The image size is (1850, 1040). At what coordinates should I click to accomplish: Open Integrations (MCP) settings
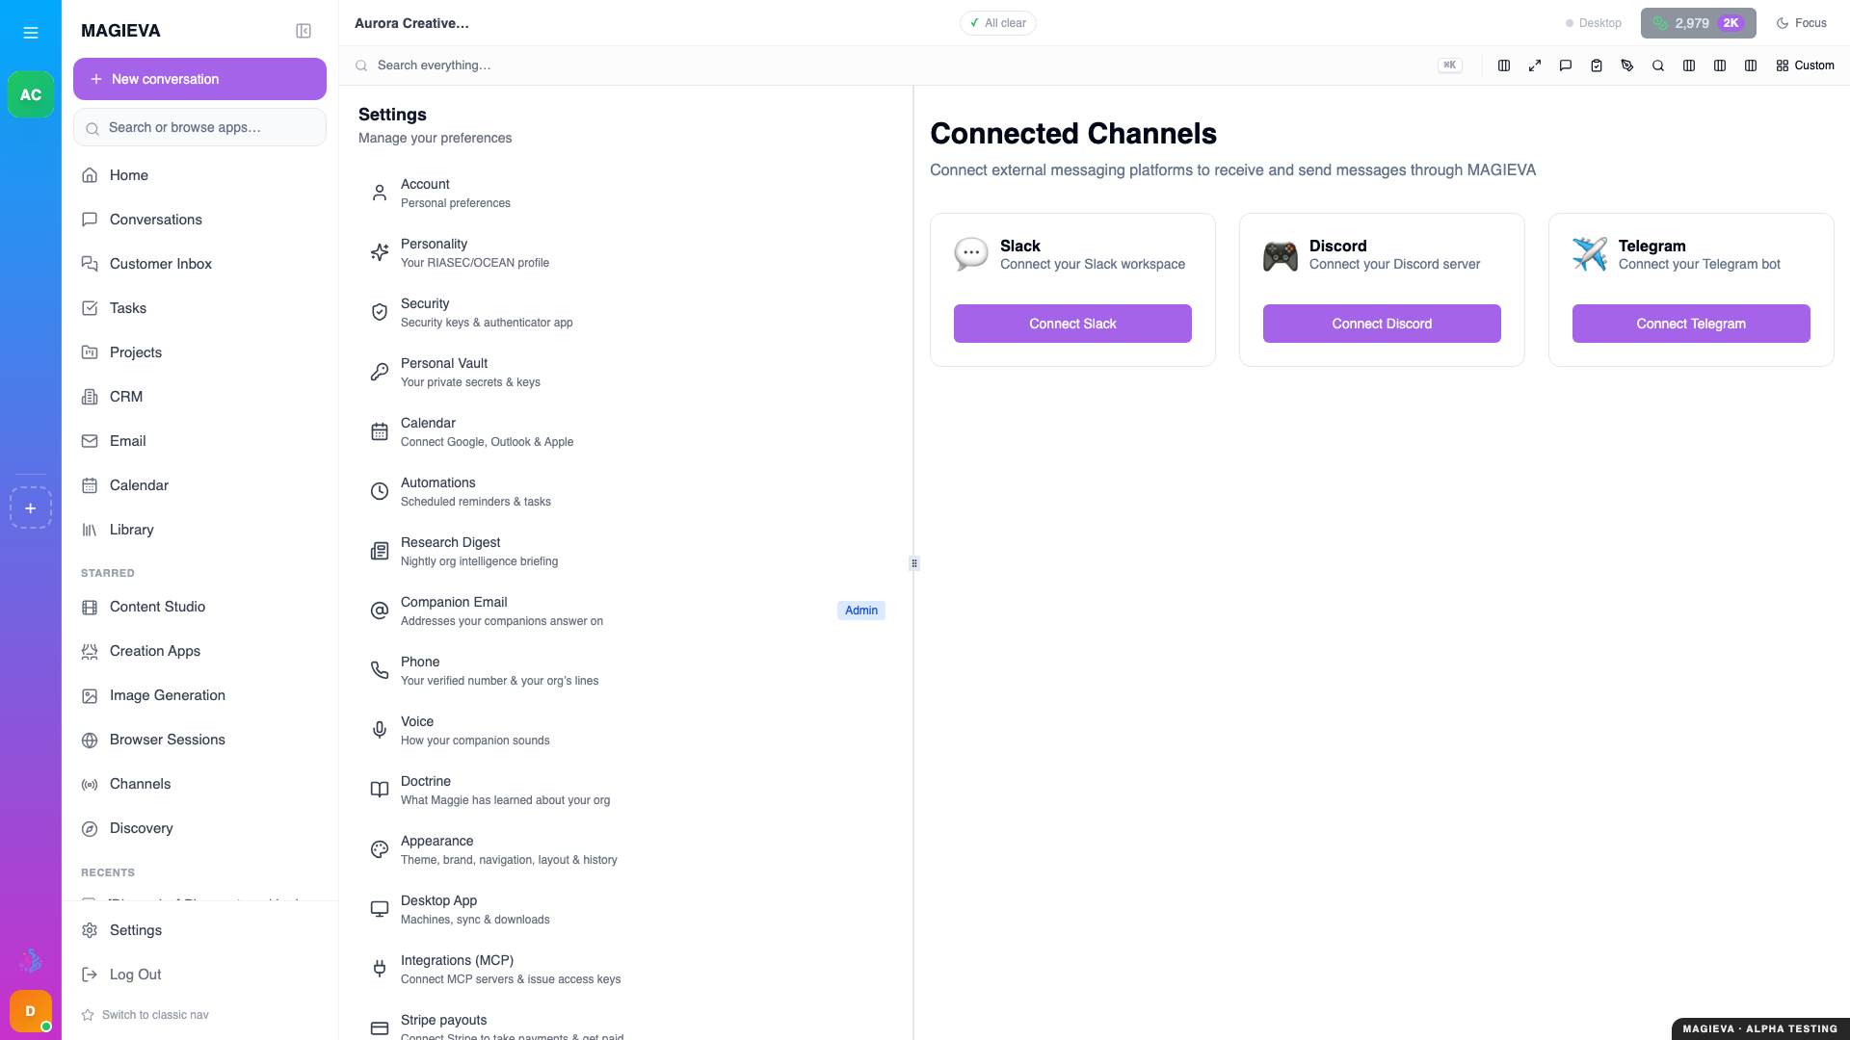(626, 969)
